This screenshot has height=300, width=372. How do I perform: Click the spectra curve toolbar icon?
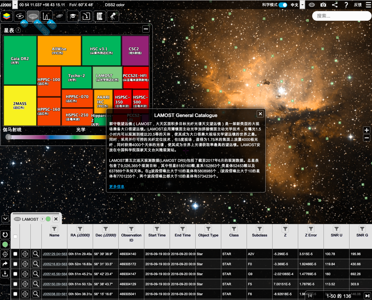[46, 16]
